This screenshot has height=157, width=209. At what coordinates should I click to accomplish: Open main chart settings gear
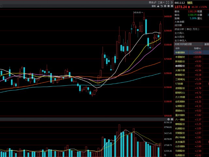point(172,6)
